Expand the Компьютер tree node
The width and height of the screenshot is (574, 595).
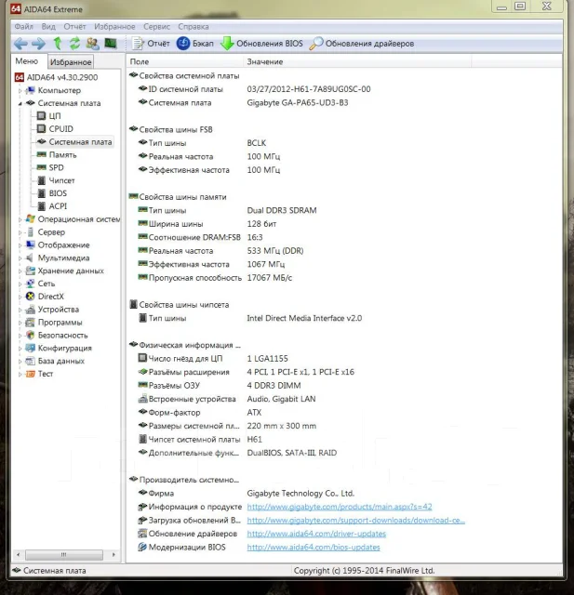[20, 91]
